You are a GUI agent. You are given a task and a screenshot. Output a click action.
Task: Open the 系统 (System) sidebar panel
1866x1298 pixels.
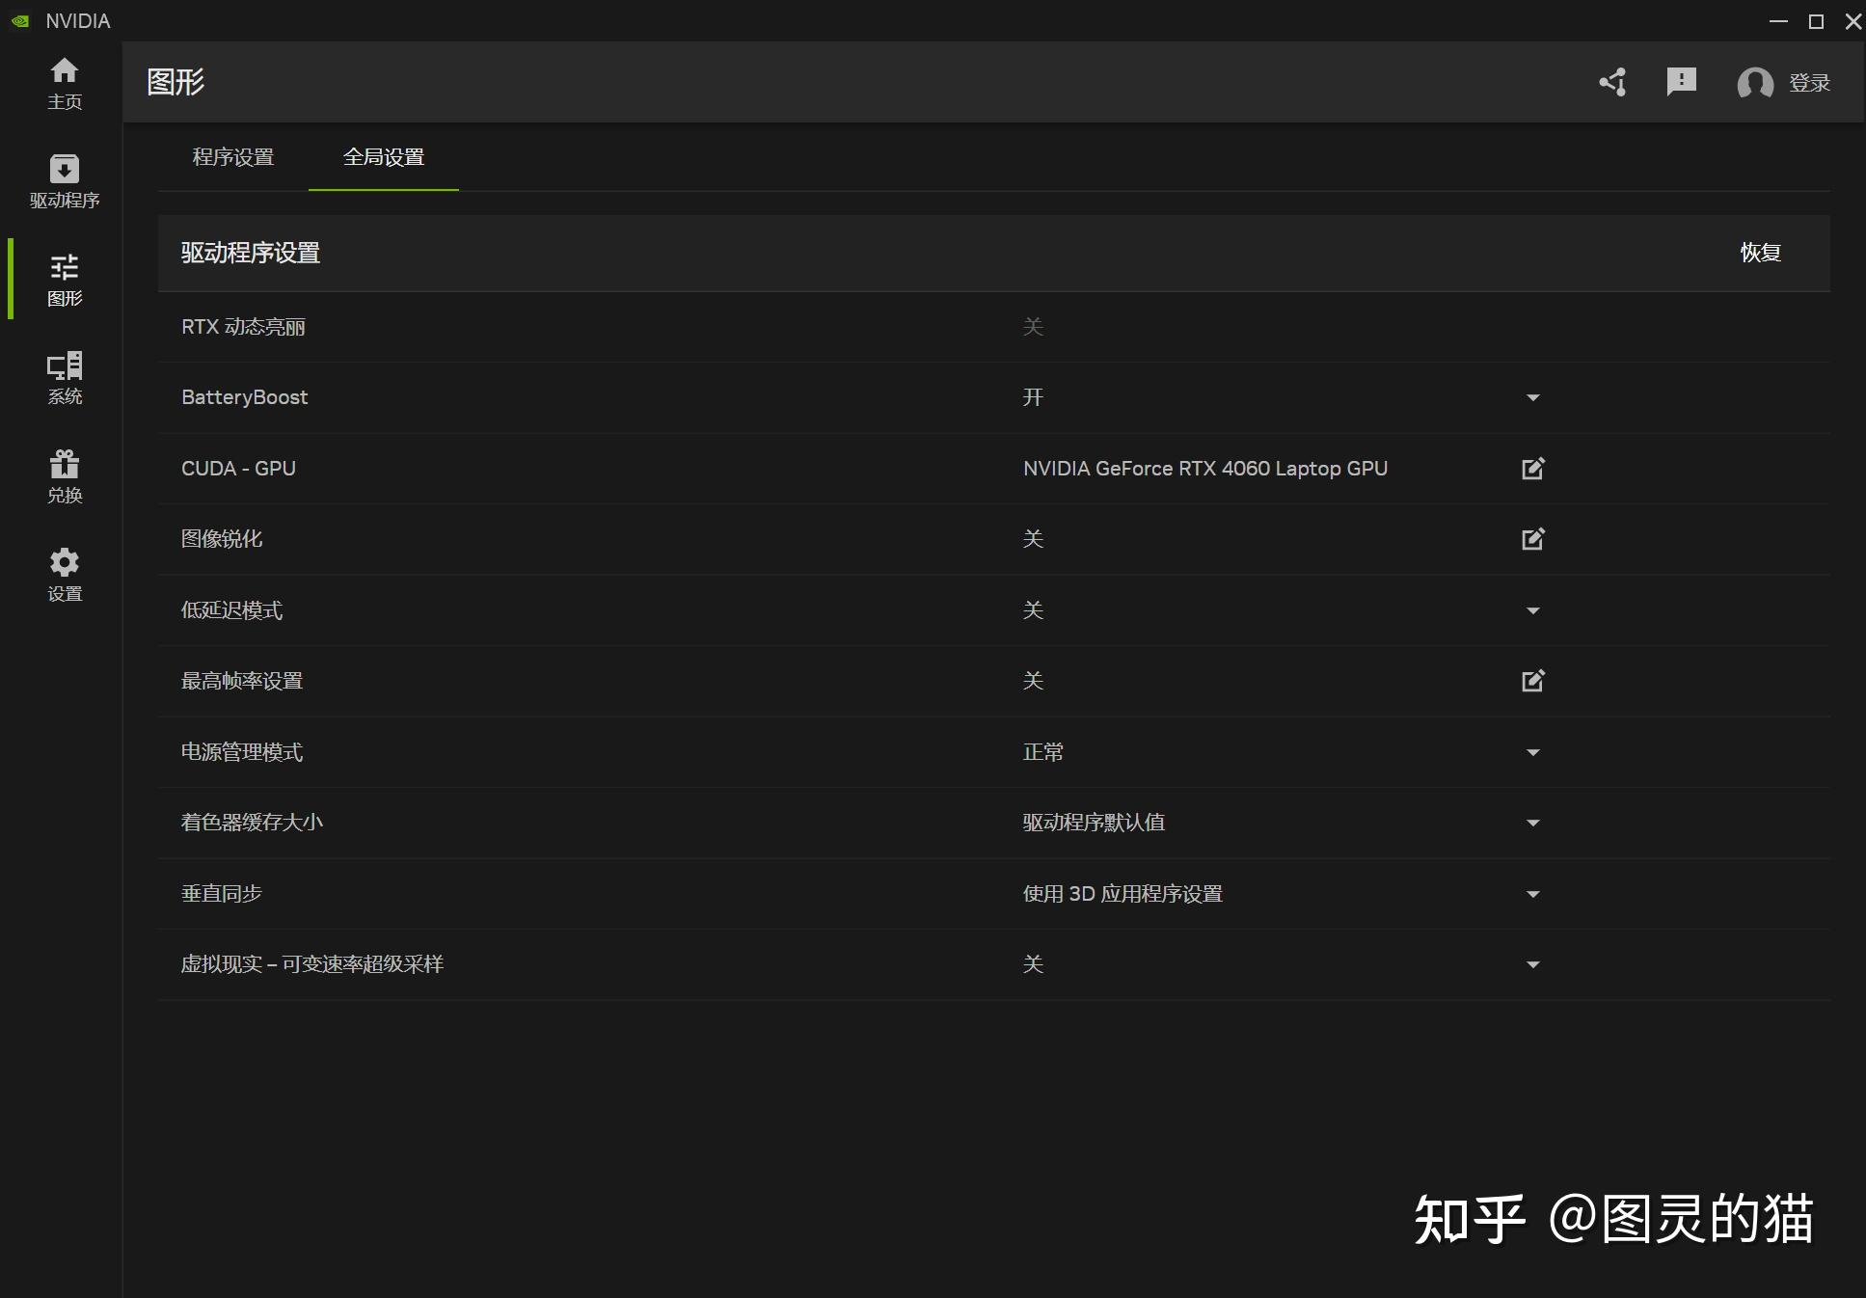[64, 378]
